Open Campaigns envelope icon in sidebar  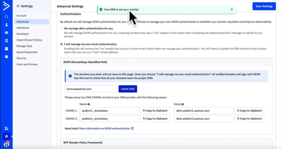pos(6,33)
